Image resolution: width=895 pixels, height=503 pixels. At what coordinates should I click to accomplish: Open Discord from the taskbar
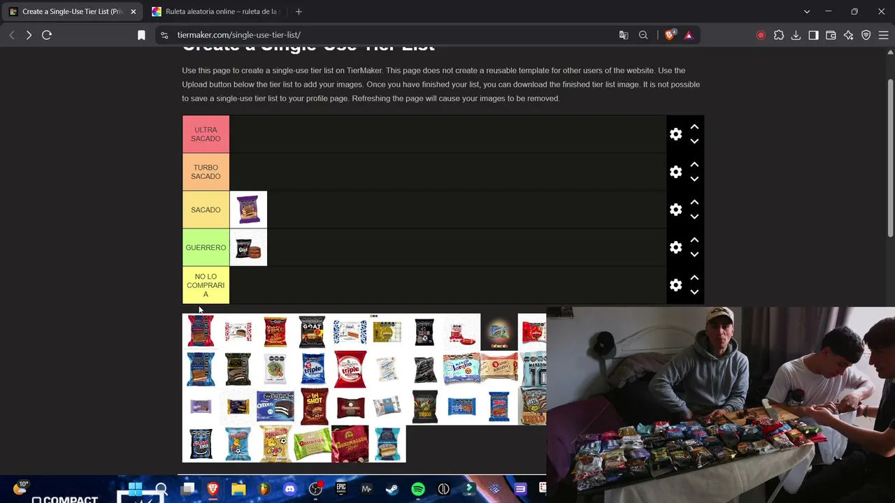click(x=289, y=489)
